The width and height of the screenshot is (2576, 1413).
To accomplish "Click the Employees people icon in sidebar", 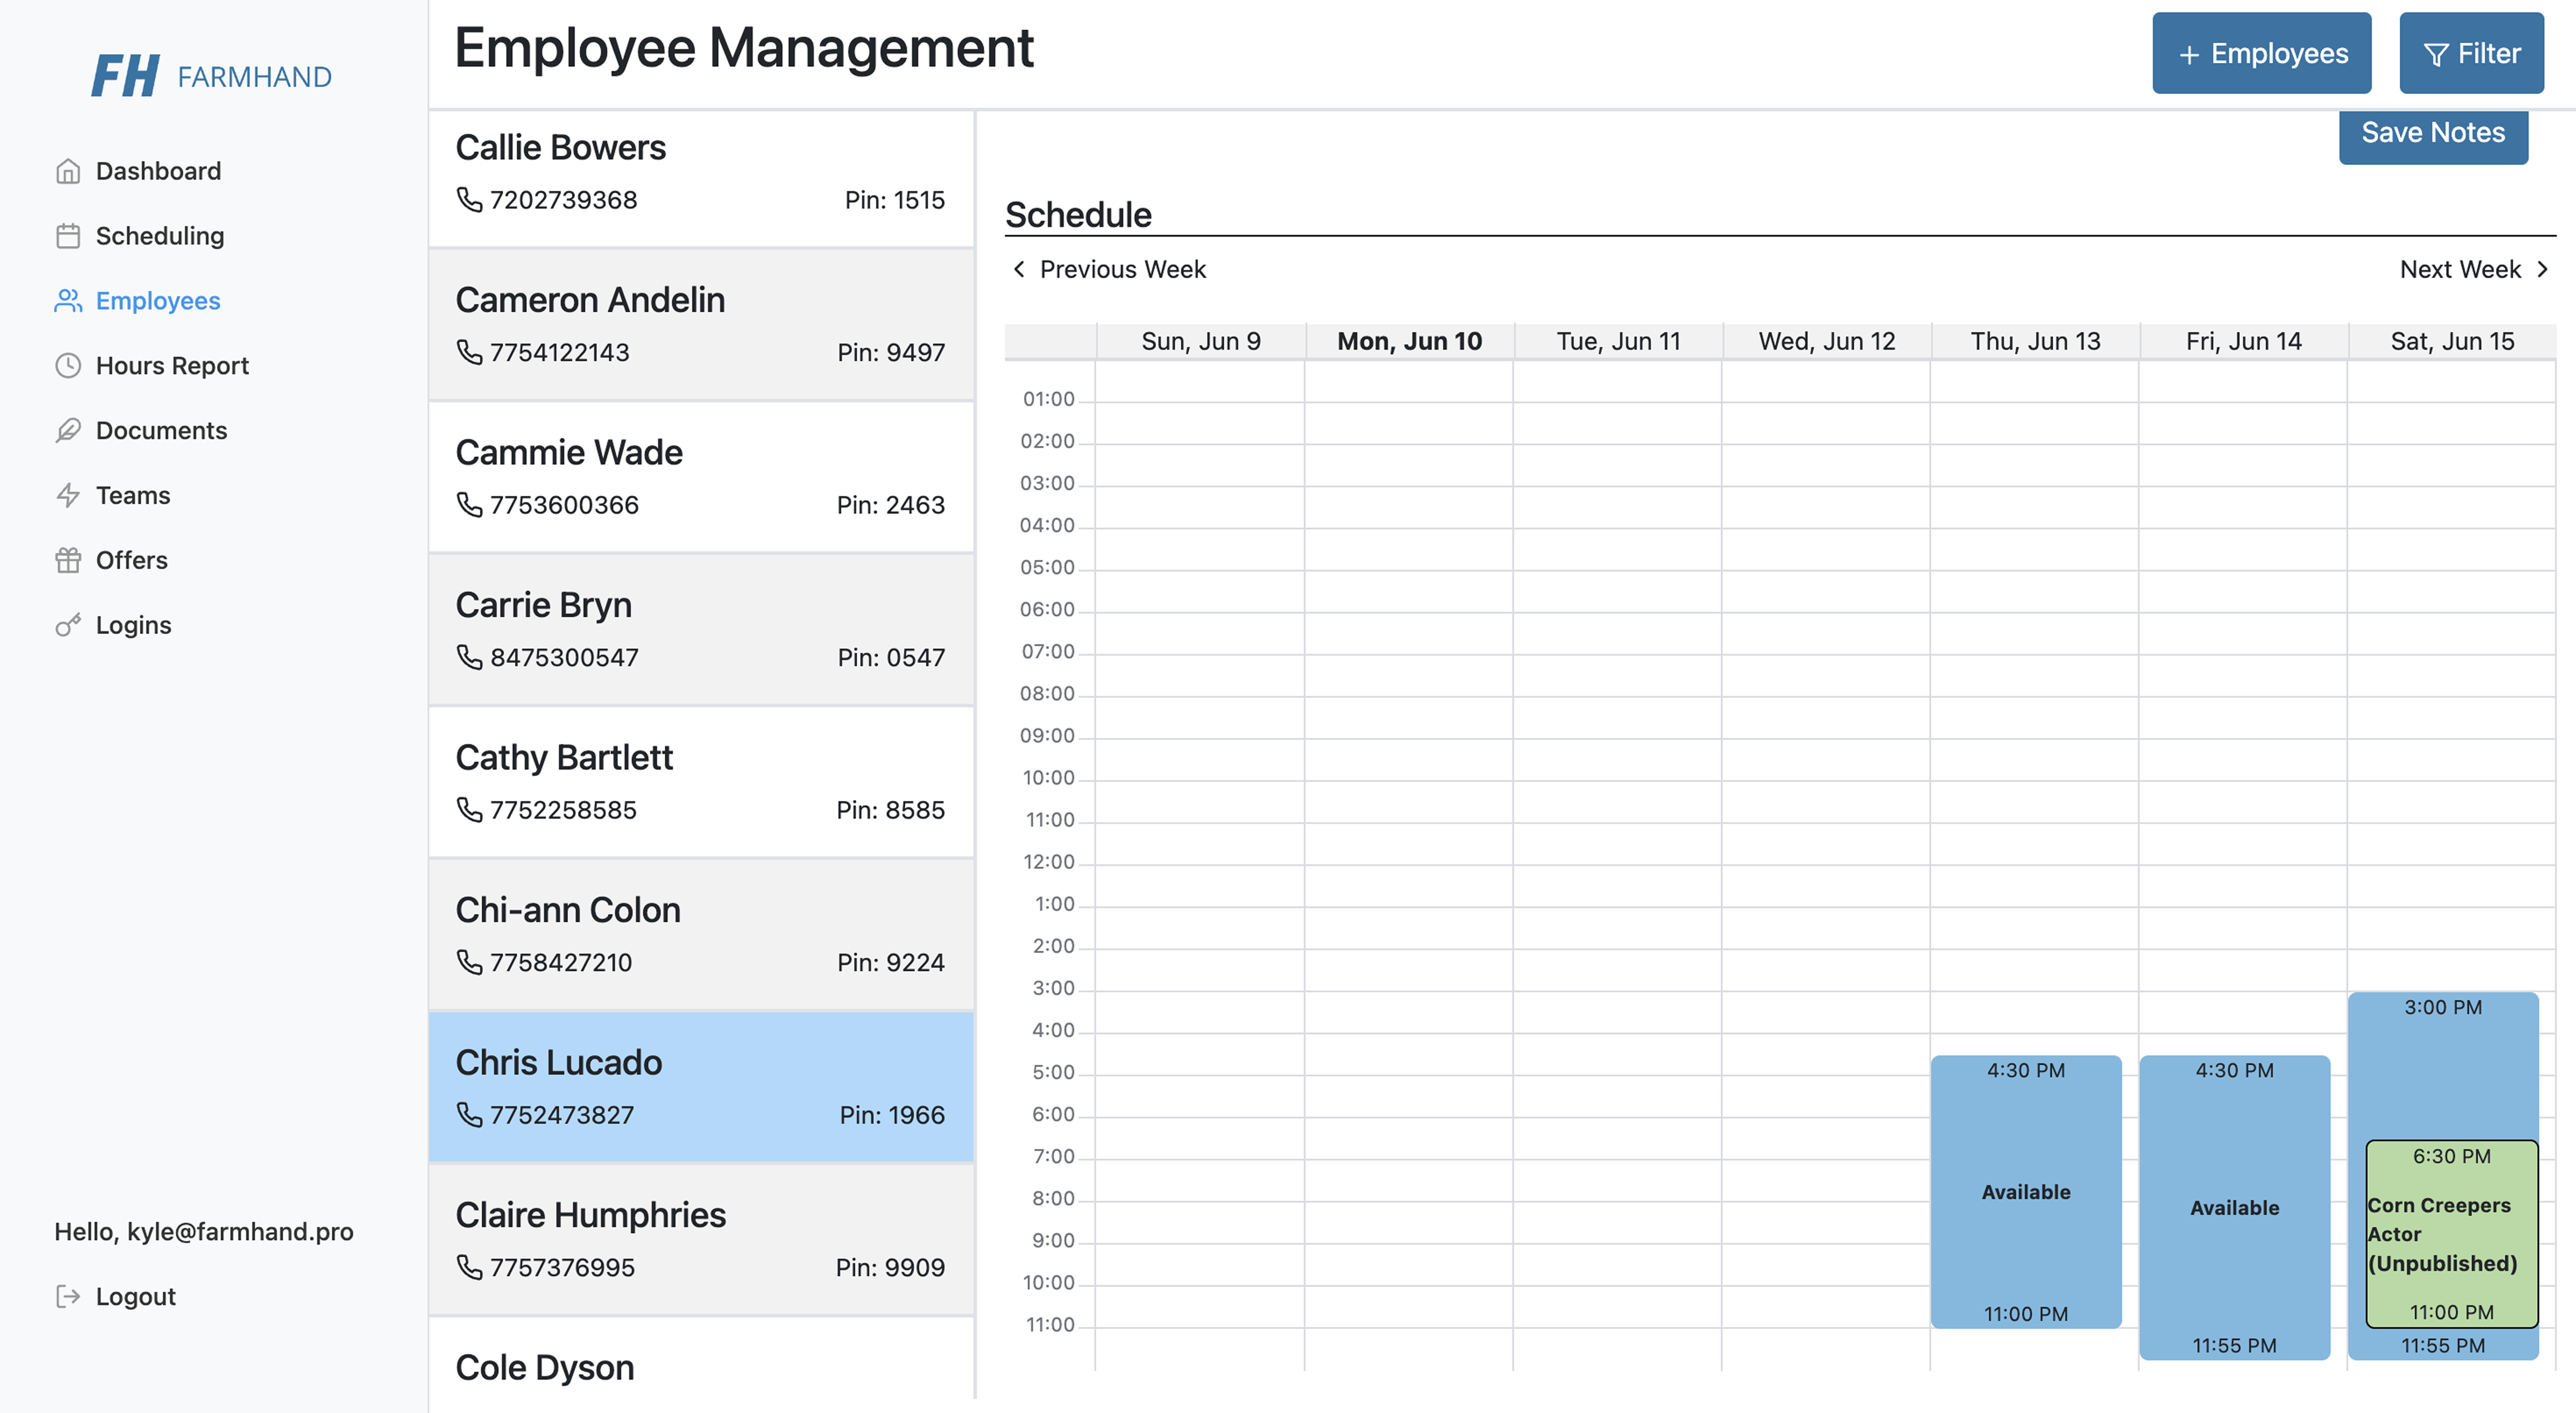I will coord(68,301).
